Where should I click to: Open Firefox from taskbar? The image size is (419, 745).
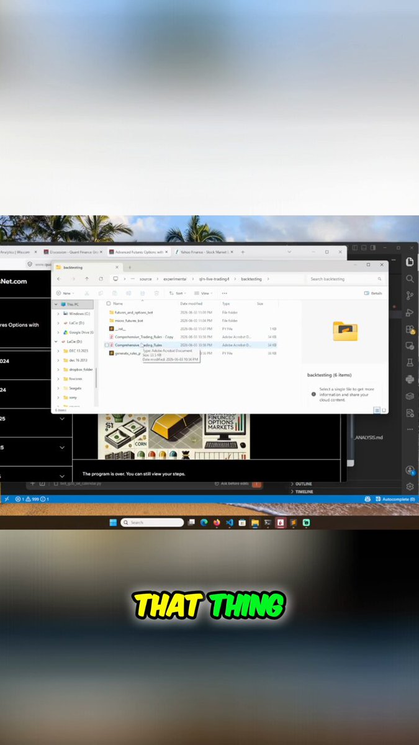217,523
